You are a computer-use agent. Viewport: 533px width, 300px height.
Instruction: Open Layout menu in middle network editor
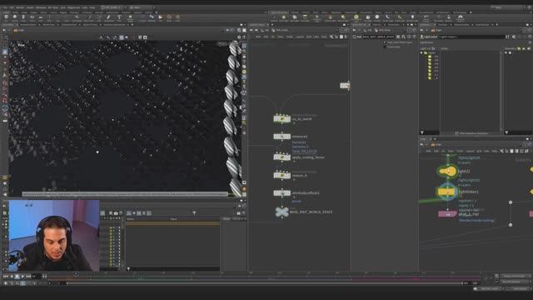tap(300, 37)
